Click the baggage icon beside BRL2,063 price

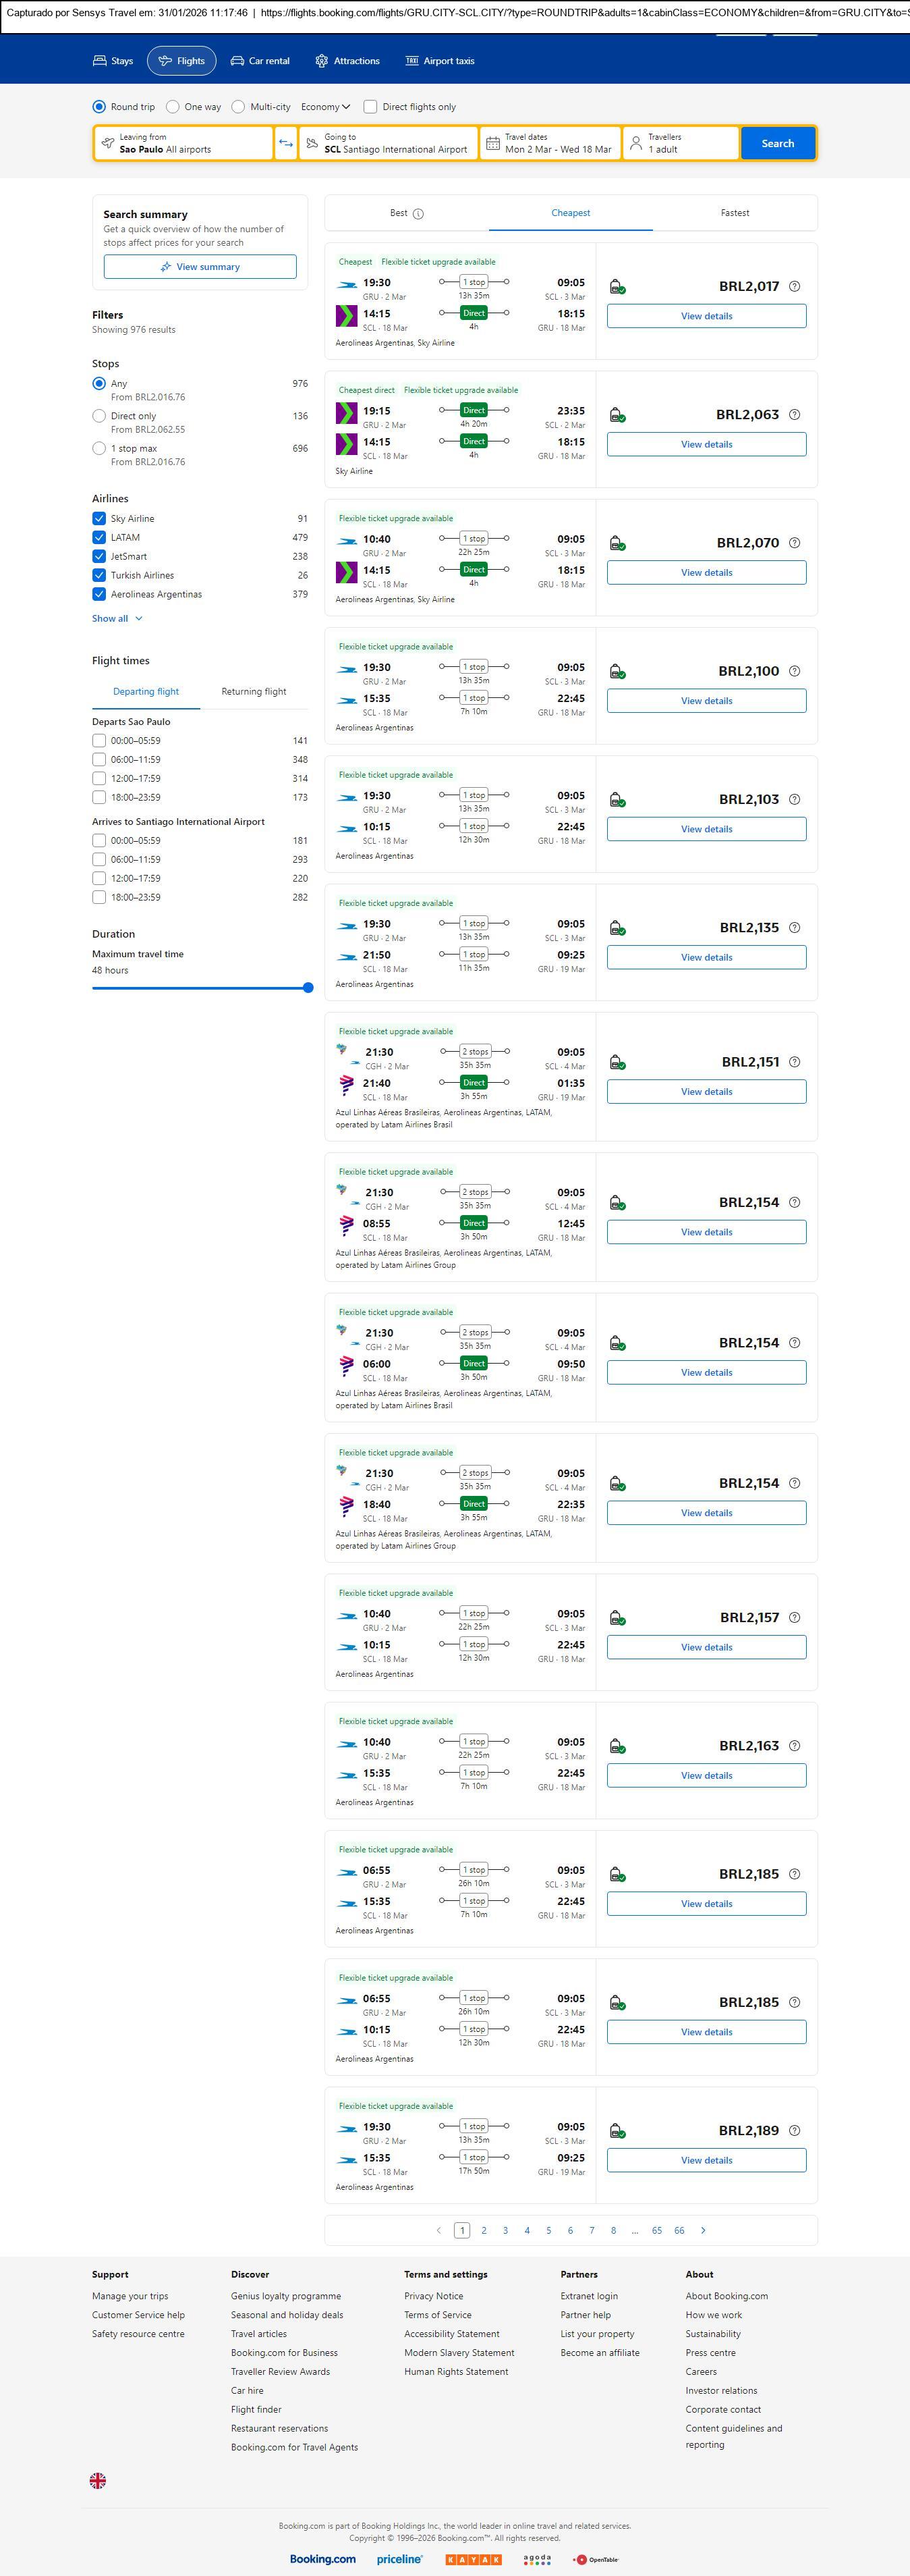(617, 415)
